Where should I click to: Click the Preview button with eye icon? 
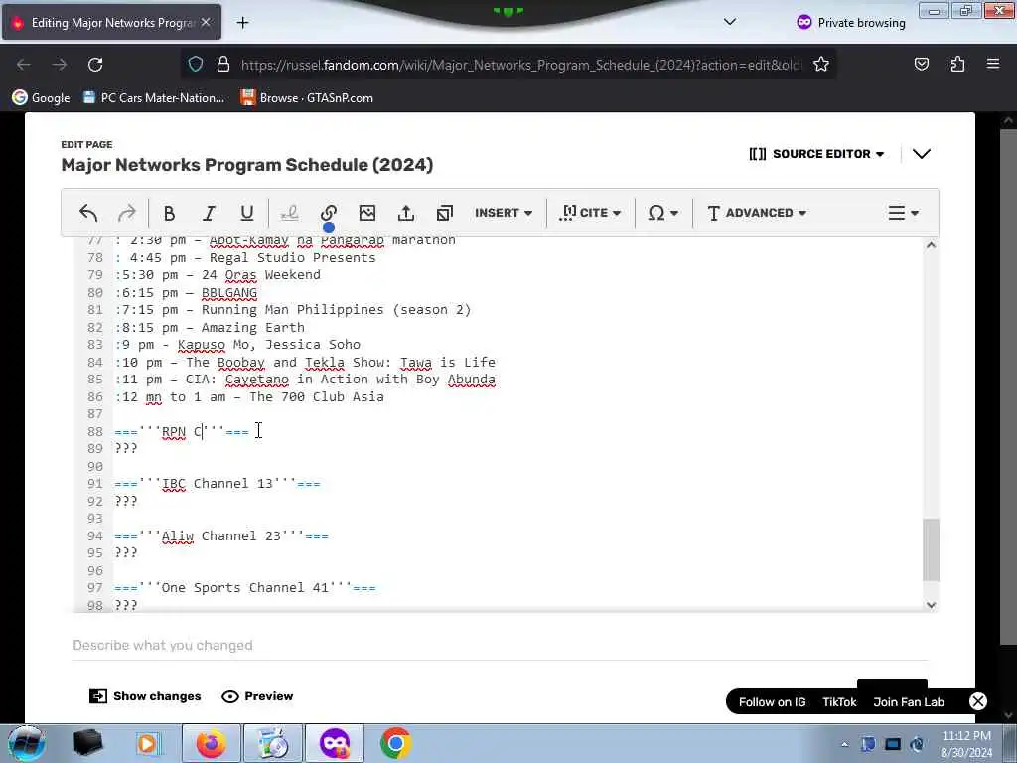pos(257,696)
